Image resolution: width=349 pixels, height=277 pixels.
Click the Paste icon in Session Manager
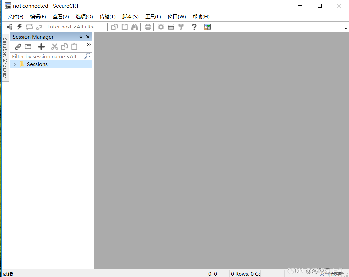(x=74, y=47)
